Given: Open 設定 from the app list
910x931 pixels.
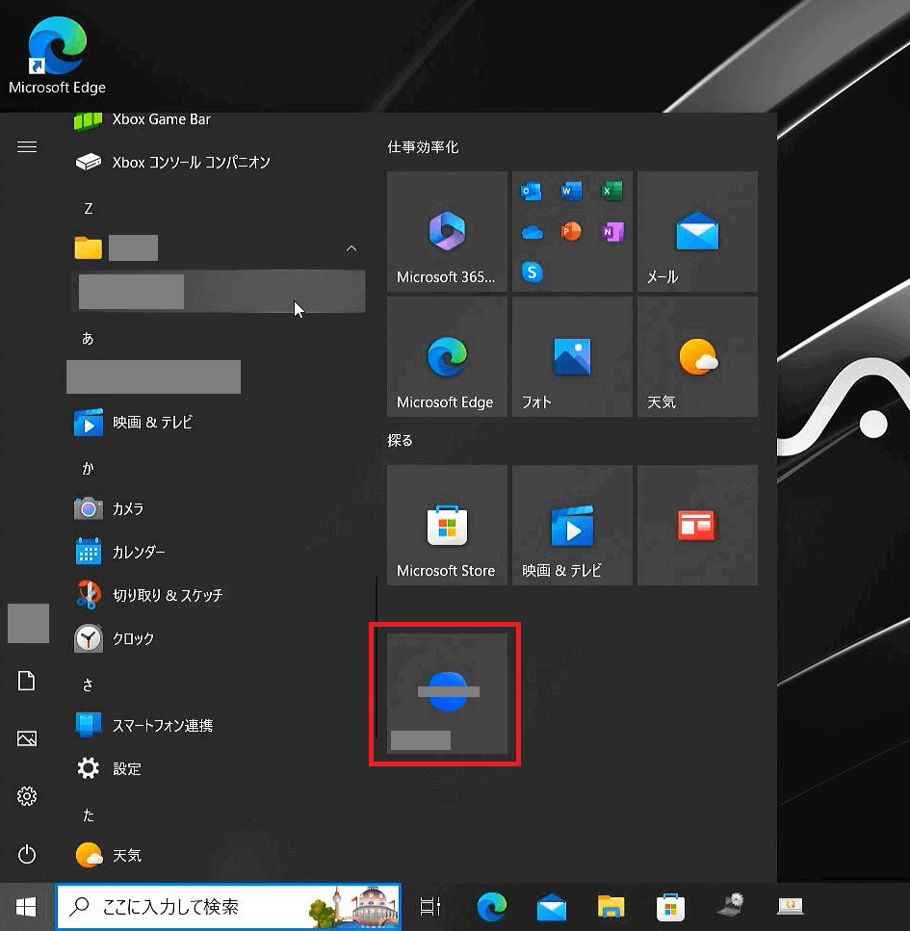Looking at the screenshot, I should 217,769.
